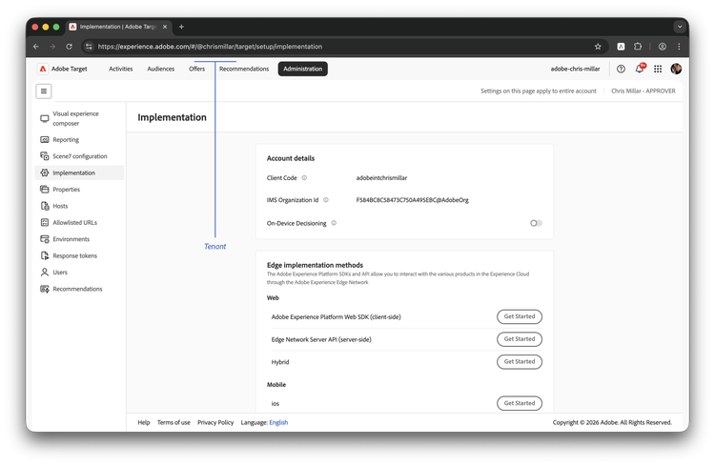The width and height of the screenshot is (715, 466).
Task: Open the Activities tab
Action: coord(121,69)
